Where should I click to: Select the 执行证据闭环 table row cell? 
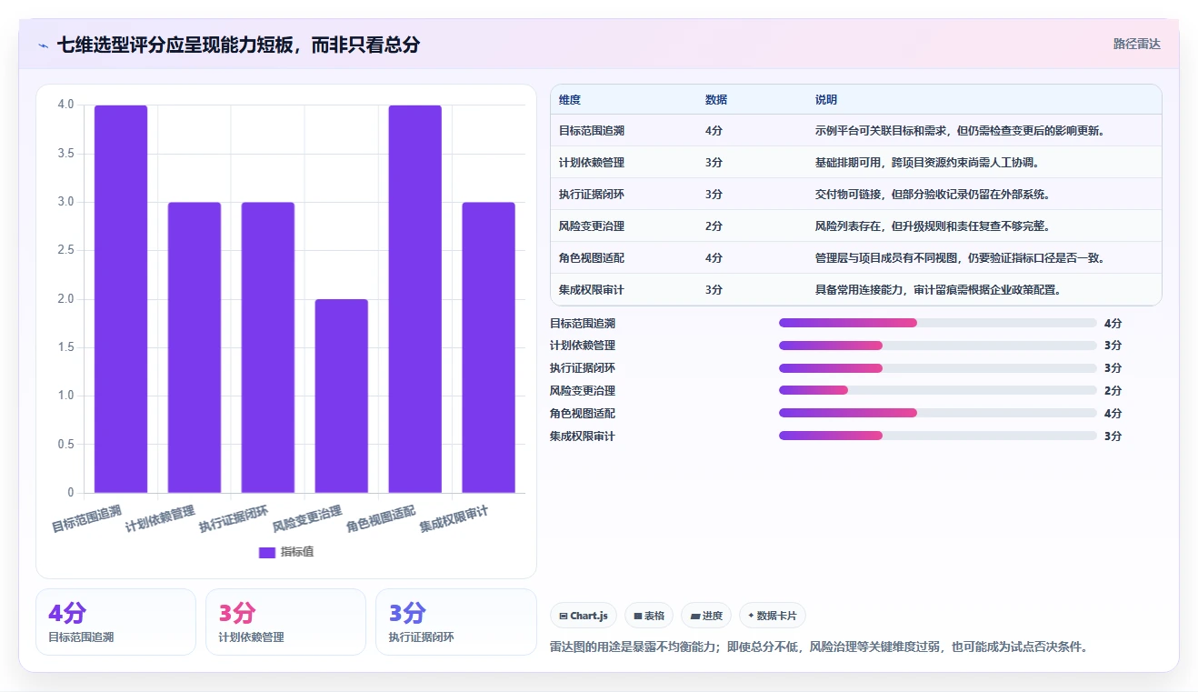(592, 195)
